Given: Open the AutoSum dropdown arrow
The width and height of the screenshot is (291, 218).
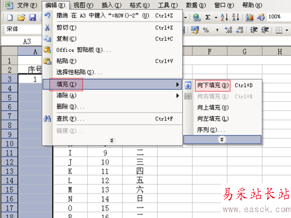Looking at the screenshot, I should pyautogui.click(x=216, y=17).
